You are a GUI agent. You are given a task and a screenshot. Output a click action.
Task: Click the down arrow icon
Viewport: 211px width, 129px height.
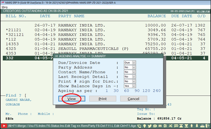(x=197, y=126)
